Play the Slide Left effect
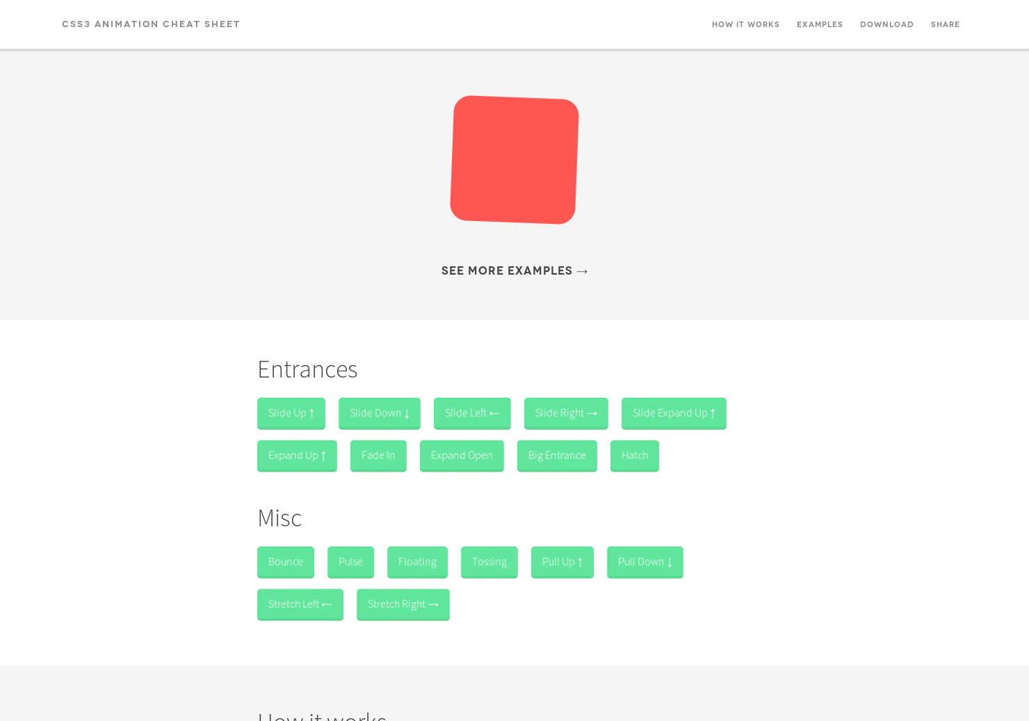This screenshot has width=1029, height=721. [472, 413]
